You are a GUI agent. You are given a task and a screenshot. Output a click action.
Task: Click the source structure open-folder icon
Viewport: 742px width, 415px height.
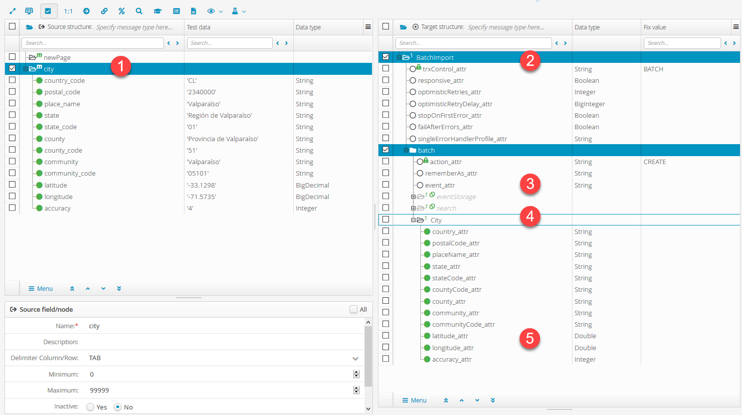29,27
